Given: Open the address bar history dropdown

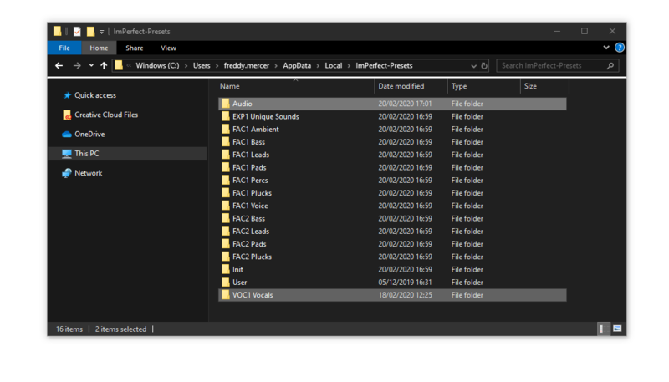Looking at the screenshot, I should [x=474, y=66].
